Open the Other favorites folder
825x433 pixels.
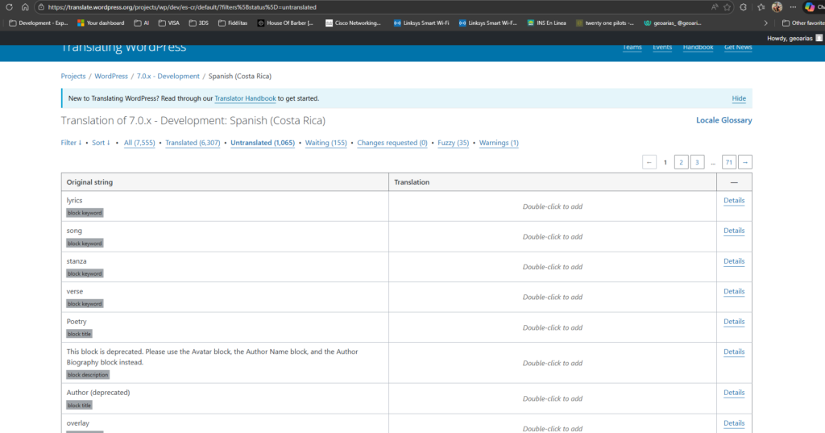[802, 23]
